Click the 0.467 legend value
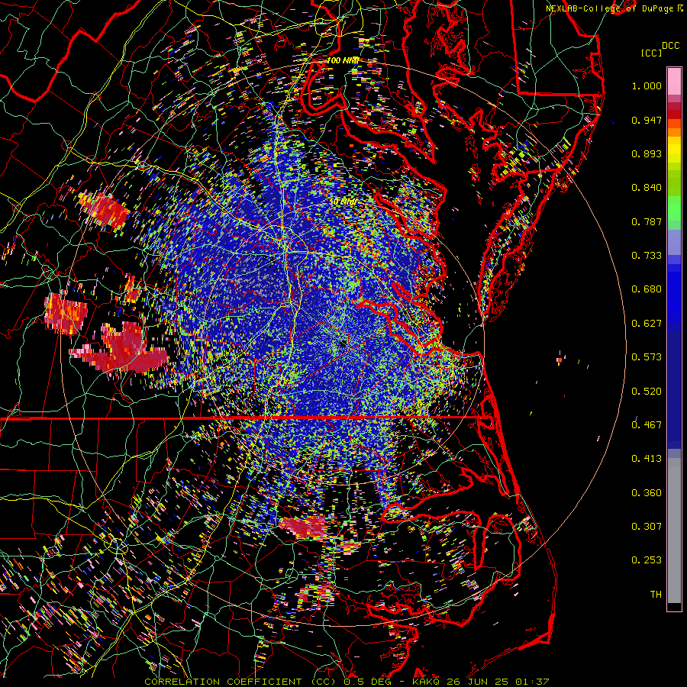 click(647, 425)
